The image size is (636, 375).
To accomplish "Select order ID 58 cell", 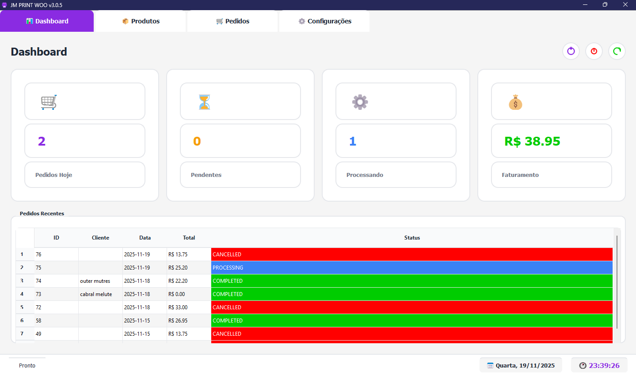I will [x=57, y=321].
